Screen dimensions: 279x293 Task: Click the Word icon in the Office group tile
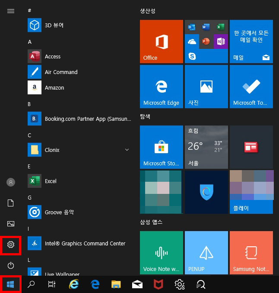(206, 27)
